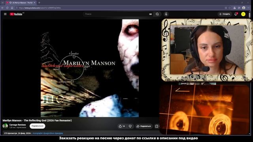Click the 273 просмотра view count text

point(11,133)
